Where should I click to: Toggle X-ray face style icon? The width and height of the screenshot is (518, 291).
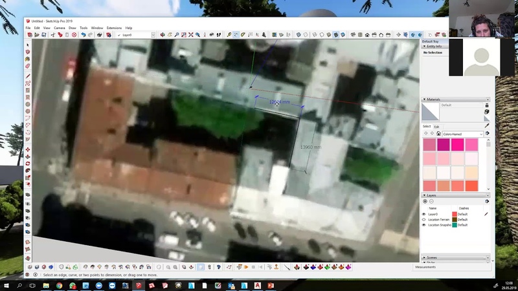coord(298,35)
